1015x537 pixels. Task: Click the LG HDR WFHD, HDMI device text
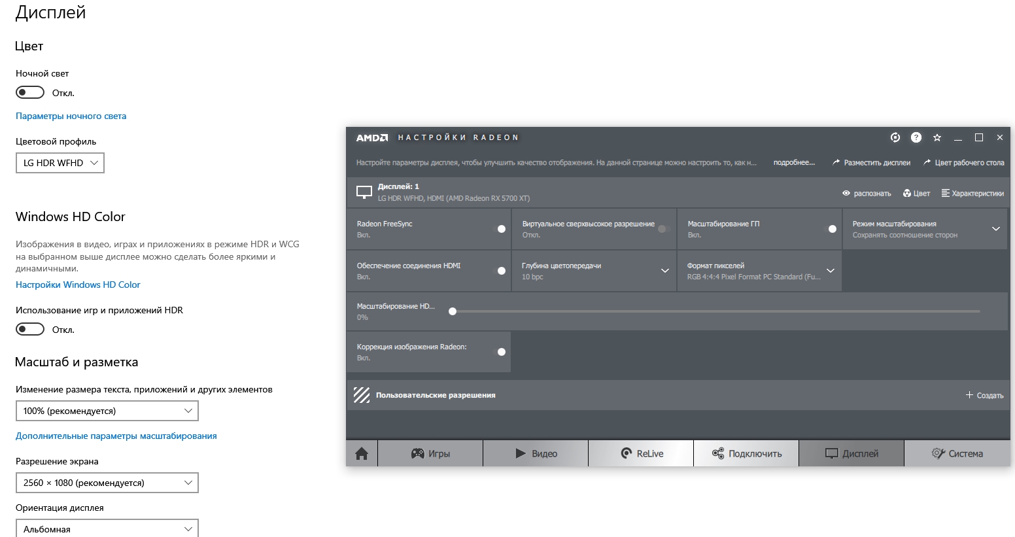454,198
